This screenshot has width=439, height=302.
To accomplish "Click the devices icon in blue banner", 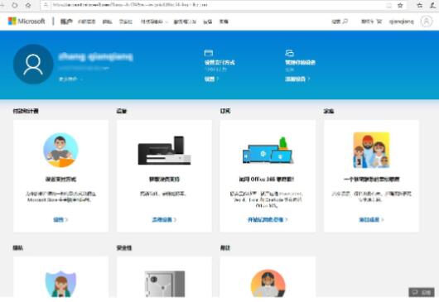I will [289, 53].
